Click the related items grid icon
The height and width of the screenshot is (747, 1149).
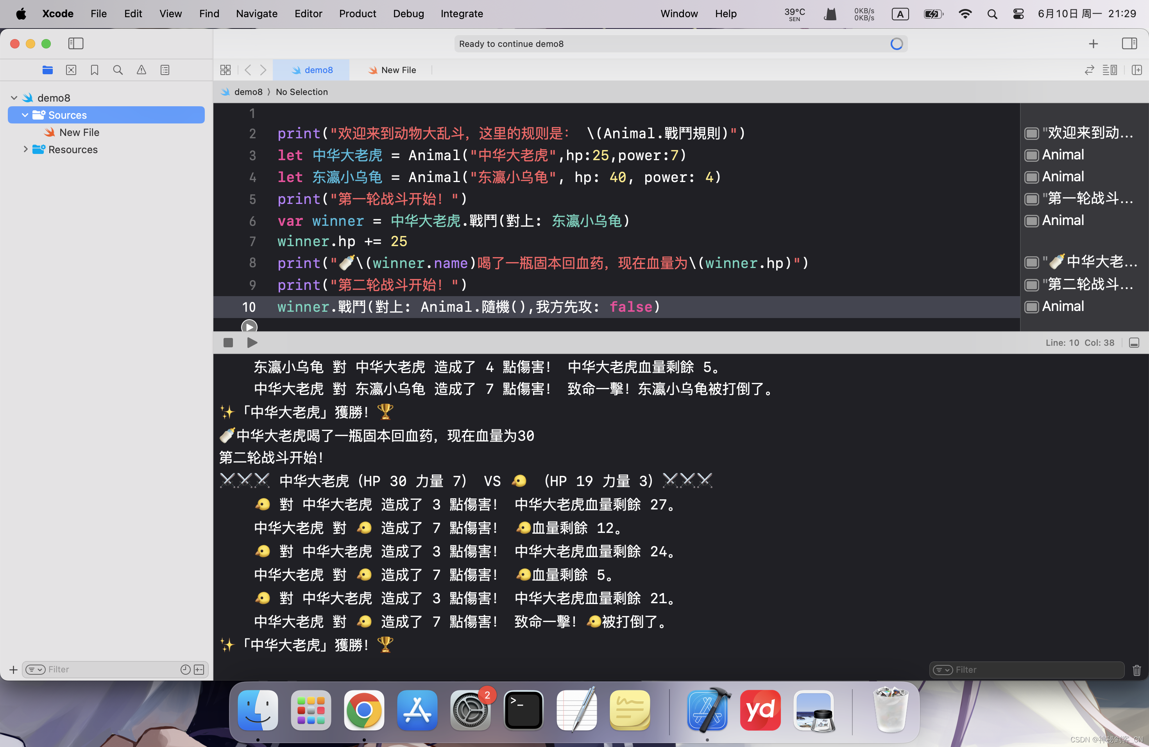pos(226,70)
